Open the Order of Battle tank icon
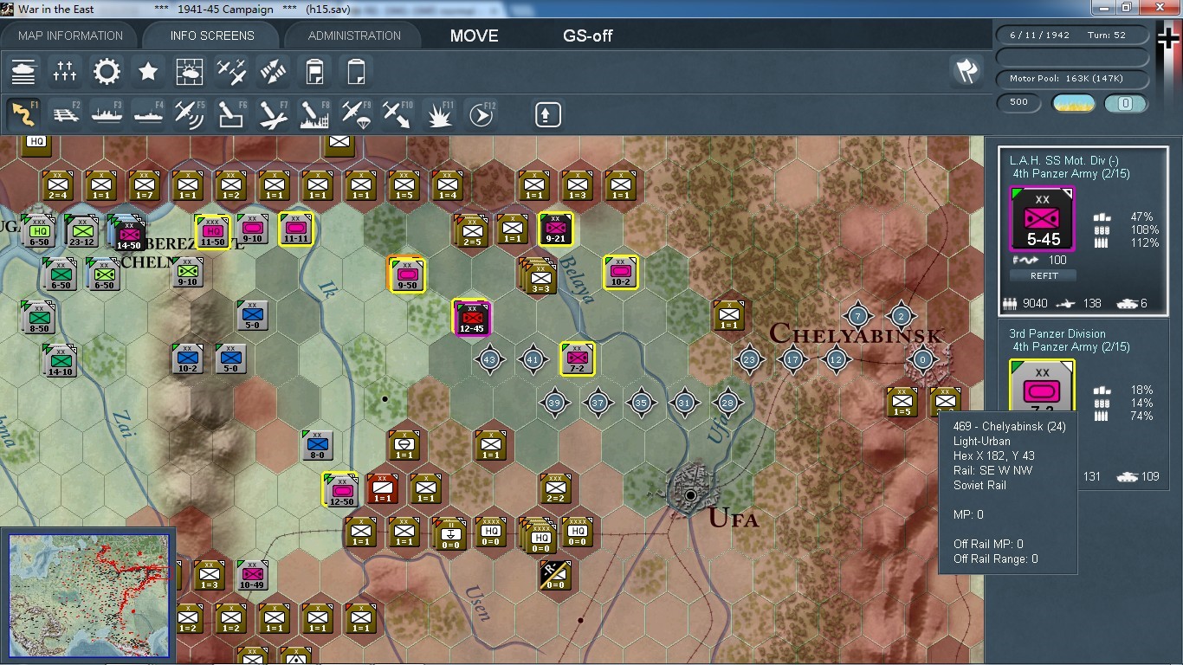The width and height of the screenshot is (1183, 665). (23, 72)
